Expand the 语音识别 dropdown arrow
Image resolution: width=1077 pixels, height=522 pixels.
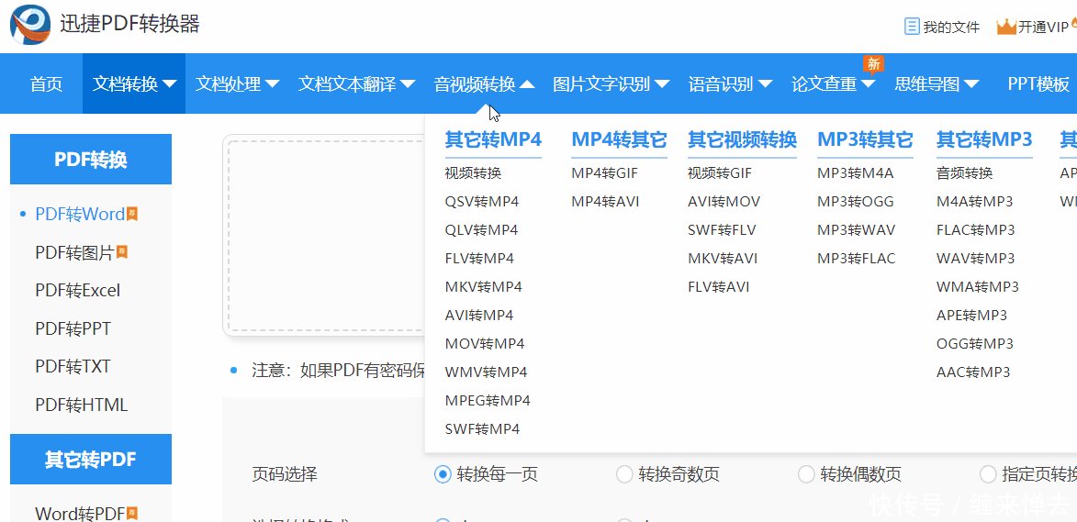click(x=765, y=84)
